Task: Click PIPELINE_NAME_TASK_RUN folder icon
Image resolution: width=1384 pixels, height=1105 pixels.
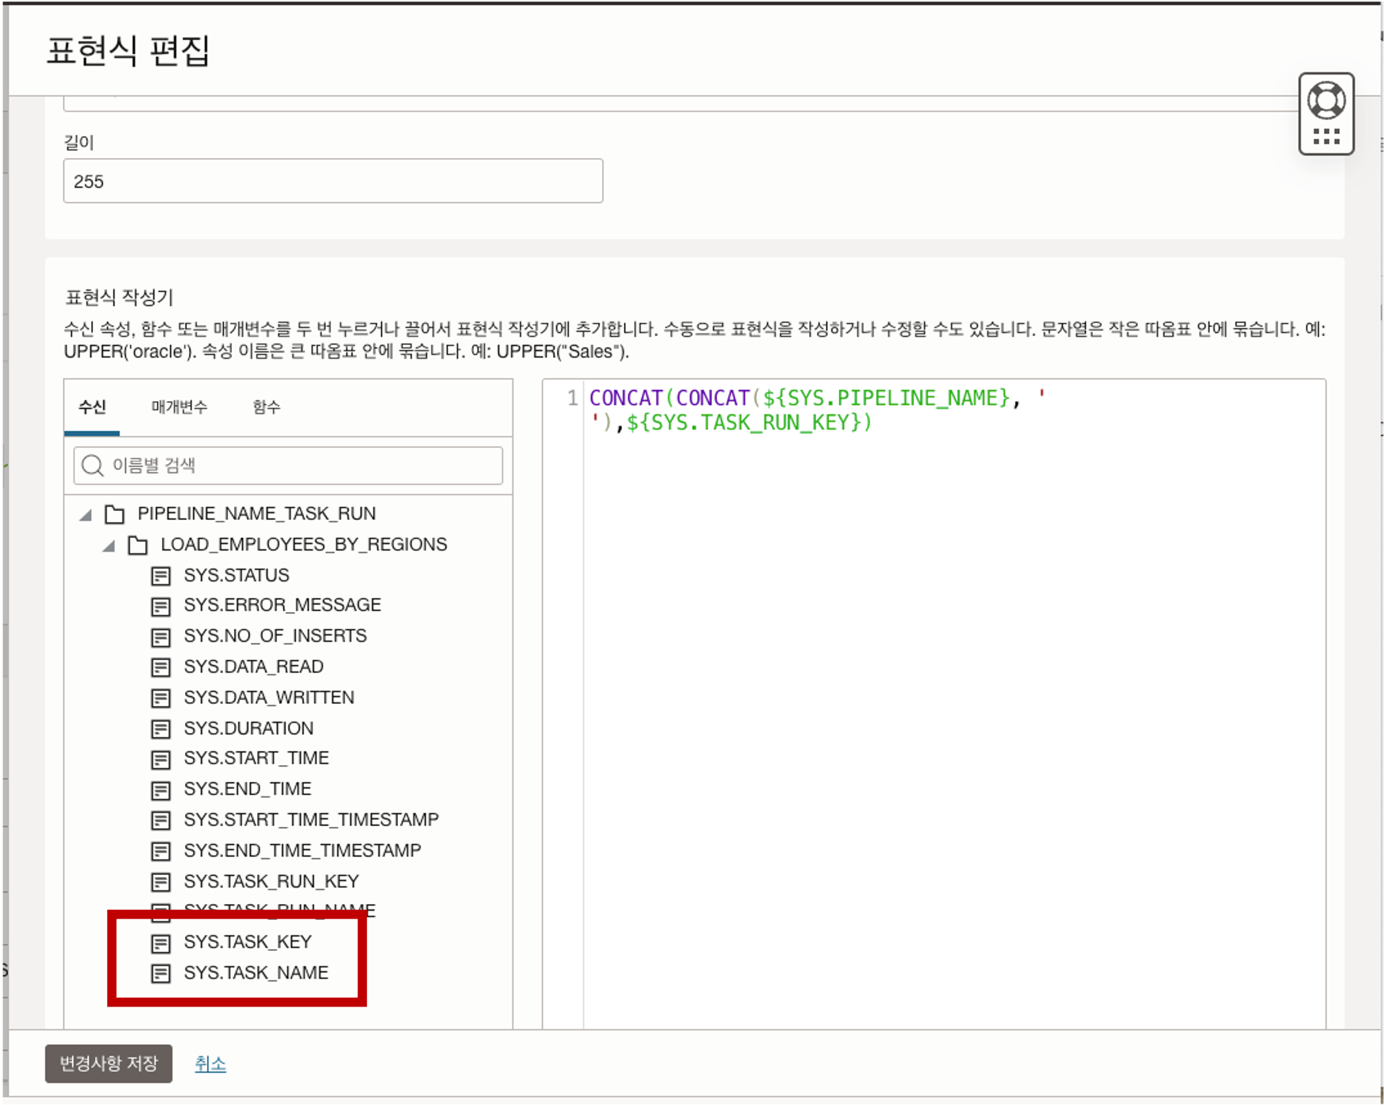Action: tap(114, 514)
